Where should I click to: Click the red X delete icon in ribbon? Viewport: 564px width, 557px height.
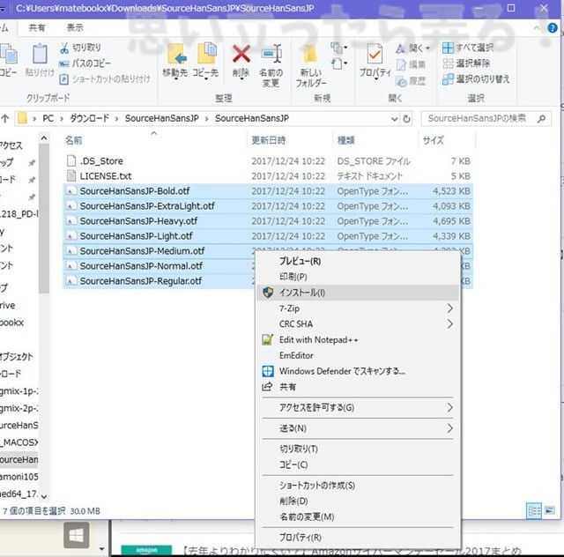tap(241, 55)
